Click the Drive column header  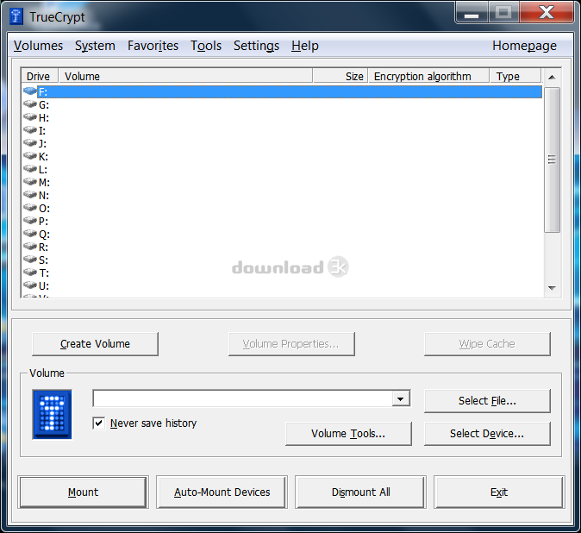click(x=40, y=76)
